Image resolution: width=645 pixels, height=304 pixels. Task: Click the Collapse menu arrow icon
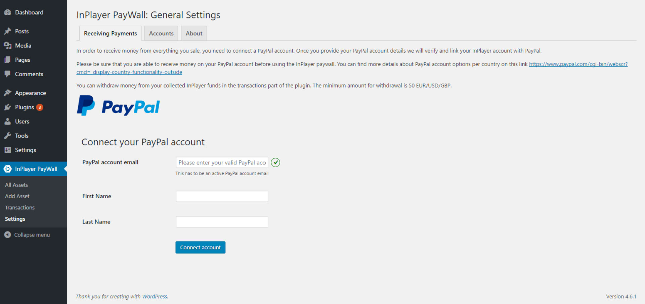7,235
